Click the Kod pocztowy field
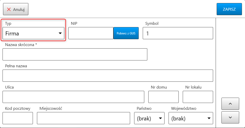Viewport: 245px width, 128px height. (x=18, y=118)
